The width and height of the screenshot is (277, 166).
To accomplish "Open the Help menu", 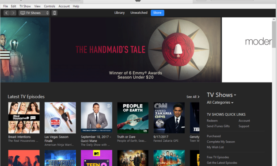I will 76,6.
